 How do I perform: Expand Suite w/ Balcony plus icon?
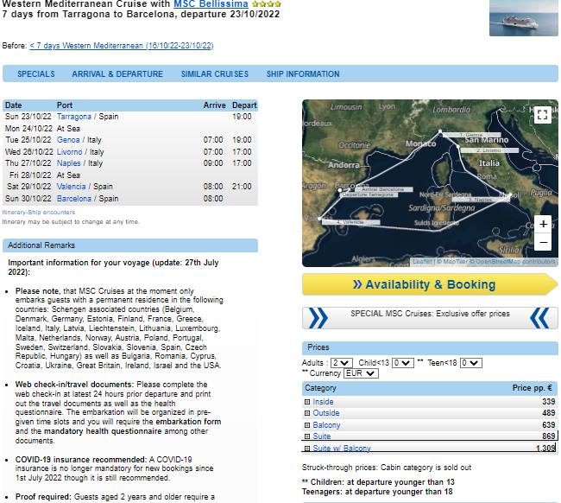coord(307,449)
